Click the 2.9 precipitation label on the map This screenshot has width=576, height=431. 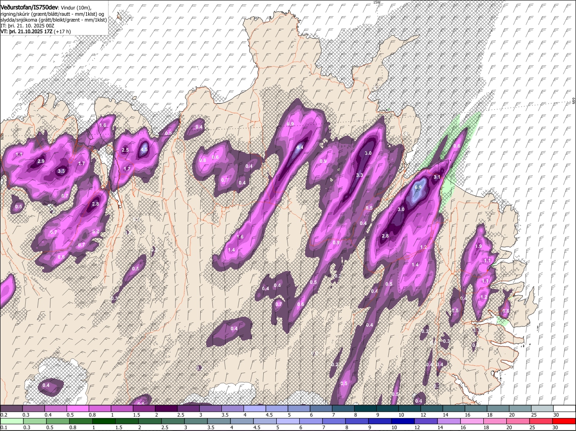41,161
